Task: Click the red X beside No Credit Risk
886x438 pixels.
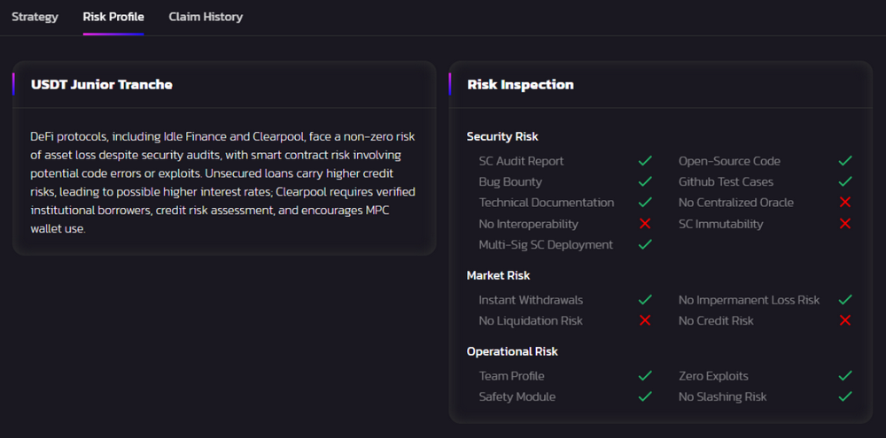Action: click(x=844, y=320)
